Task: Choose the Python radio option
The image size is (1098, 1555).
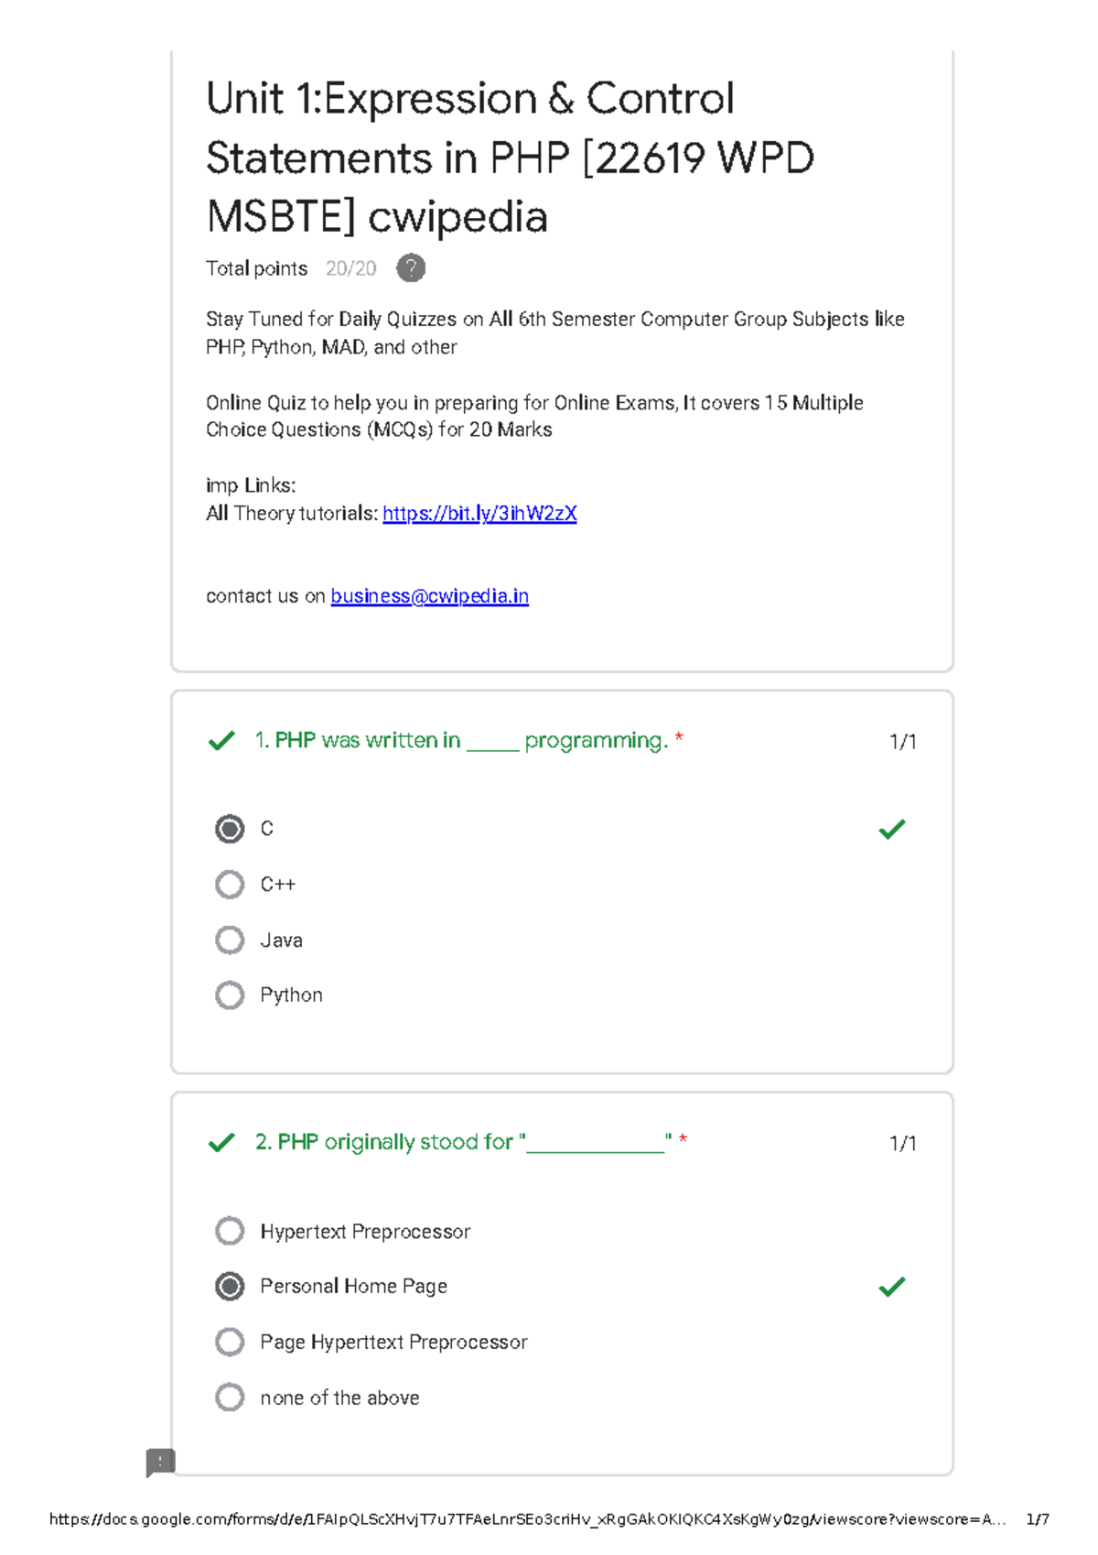Action: click(230, 995)
